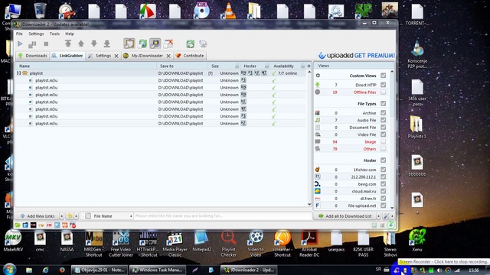Enable the Offline Files checkbox
The height and width of the screenshot is (275, 490).
coord(383,92)
